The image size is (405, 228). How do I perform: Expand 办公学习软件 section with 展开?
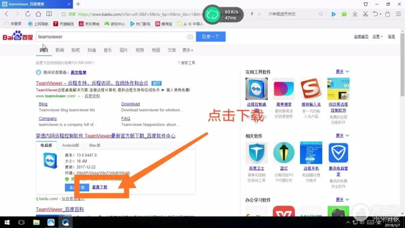(x=342, y=199)
